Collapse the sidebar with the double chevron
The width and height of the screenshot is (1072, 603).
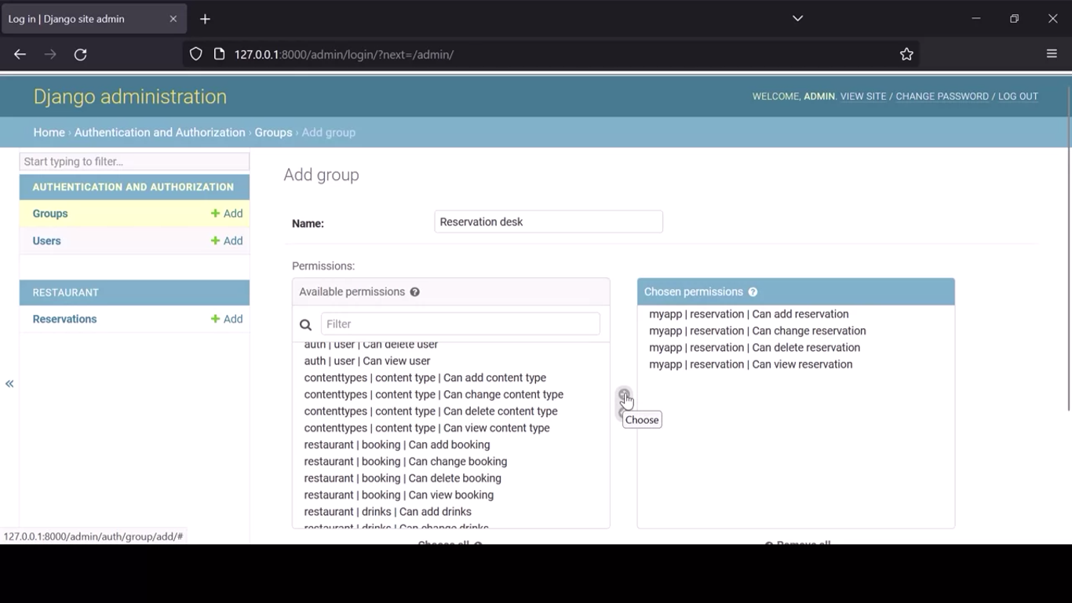click(9, 384)
